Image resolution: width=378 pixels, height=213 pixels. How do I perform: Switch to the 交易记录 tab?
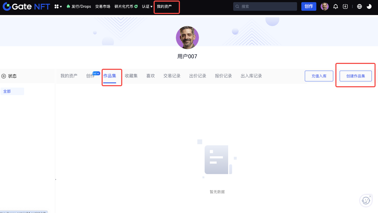click(x=172, y=76)
